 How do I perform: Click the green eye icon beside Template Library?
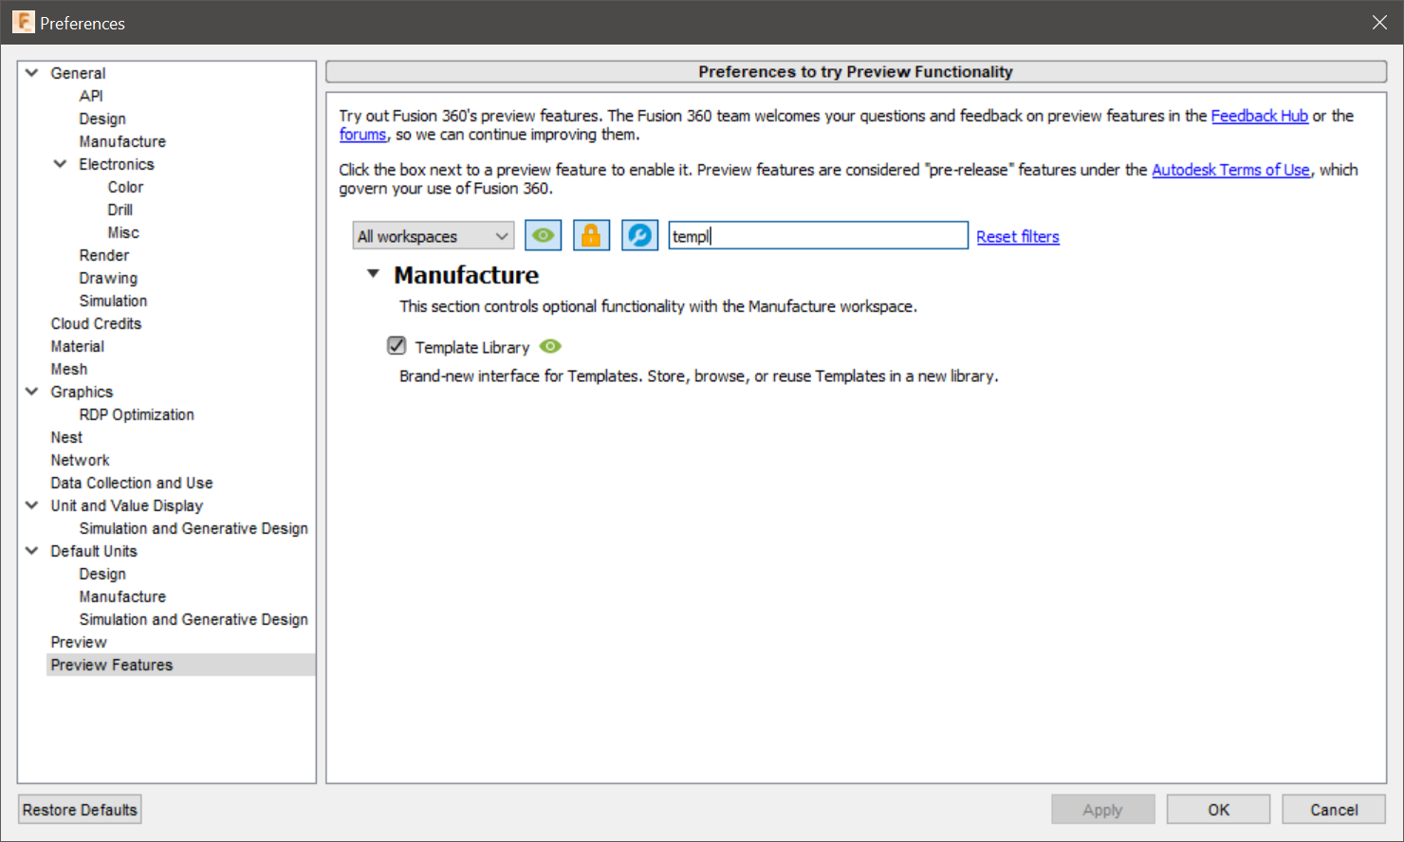point(550,347)
